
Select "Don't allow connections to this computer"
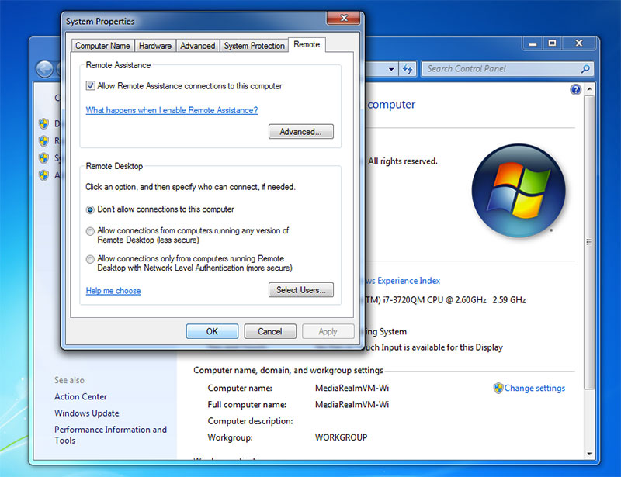pyautogui.click(x=91, y=209)
